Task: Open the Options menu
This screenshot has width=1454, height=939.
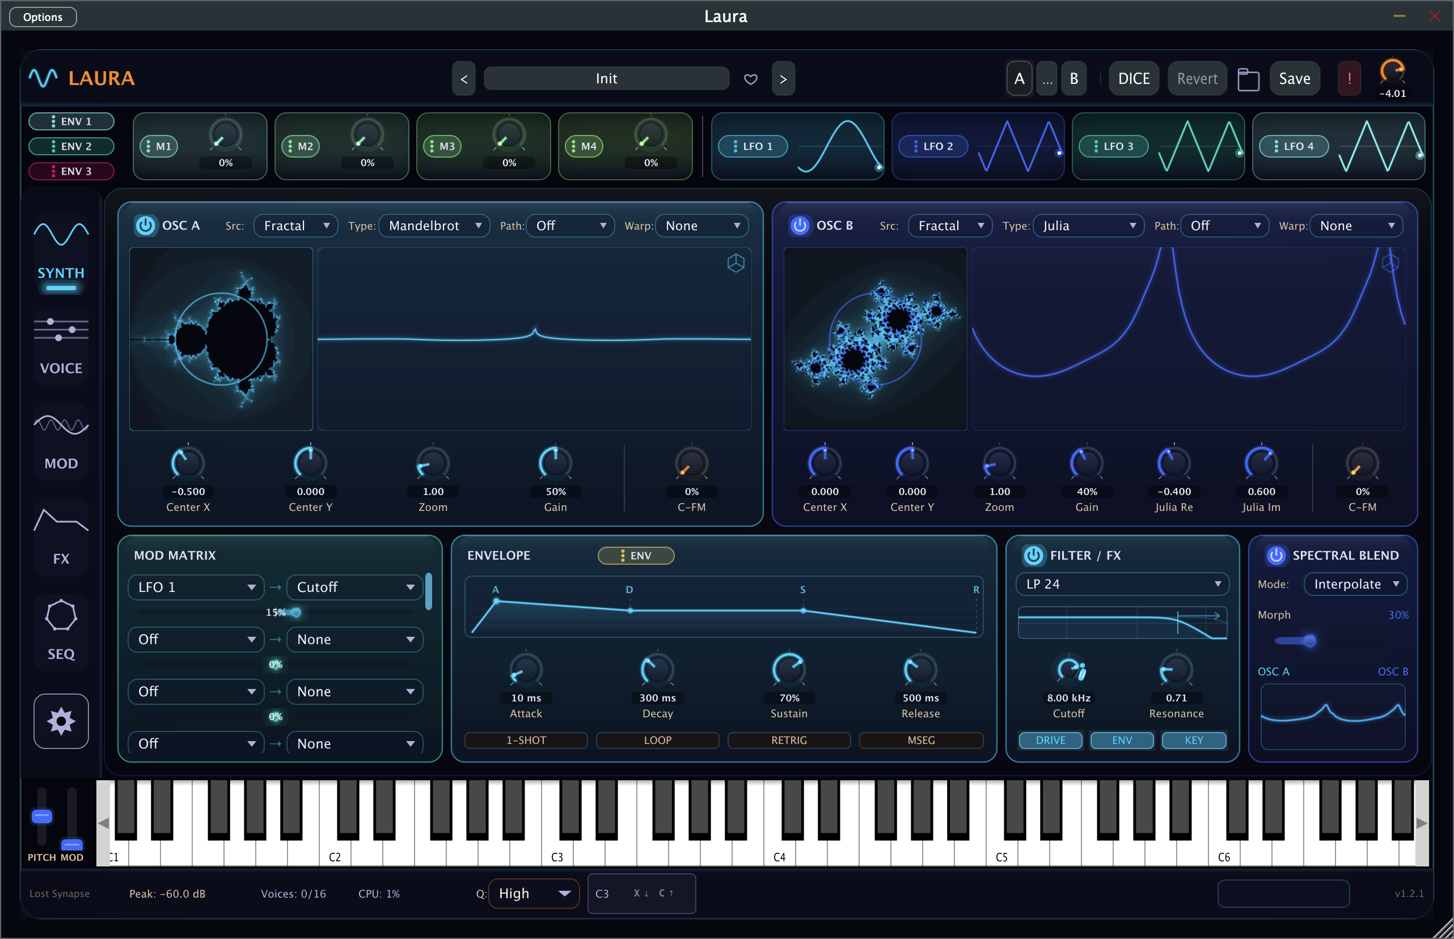Action: coord(43,17)
